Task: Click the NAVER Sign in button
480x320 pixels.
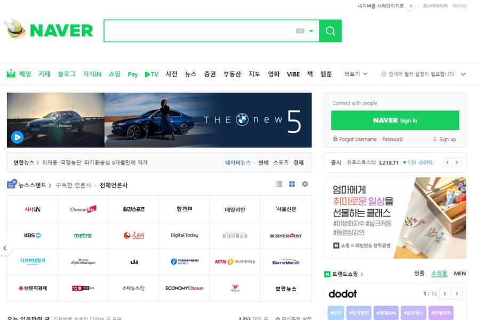Action: click(395, 121)
